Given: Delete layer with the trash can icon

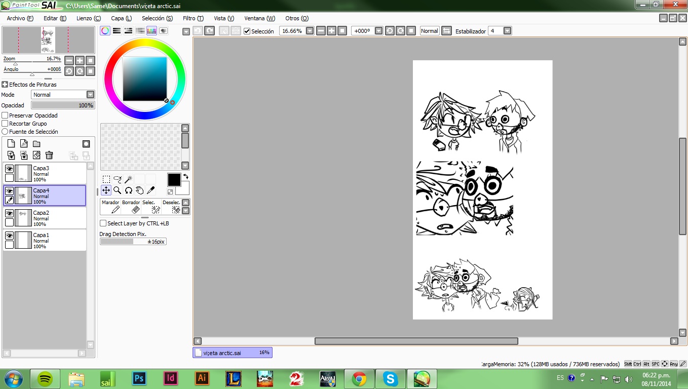Looking at the screenshot, I should [x=49, y=155].
